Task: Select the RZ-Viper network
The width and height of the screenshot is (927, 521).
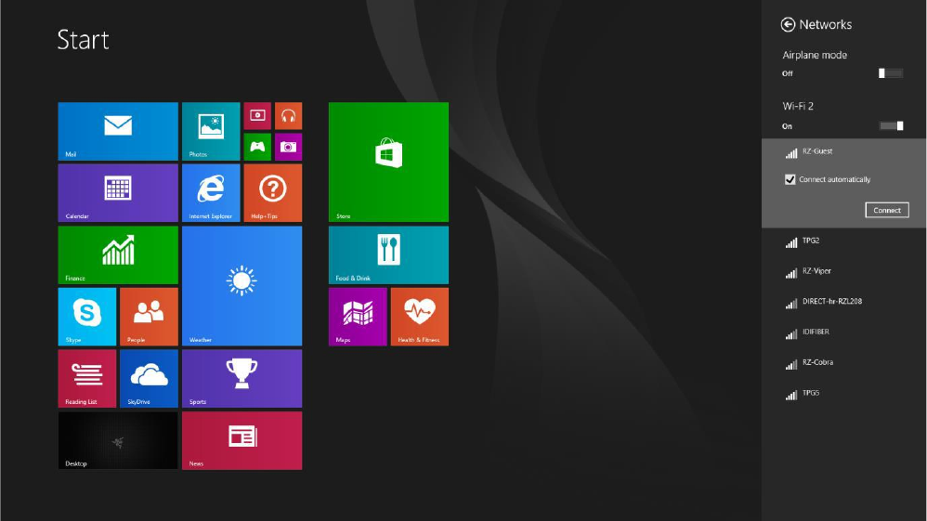Action: (x=843, y=272)
